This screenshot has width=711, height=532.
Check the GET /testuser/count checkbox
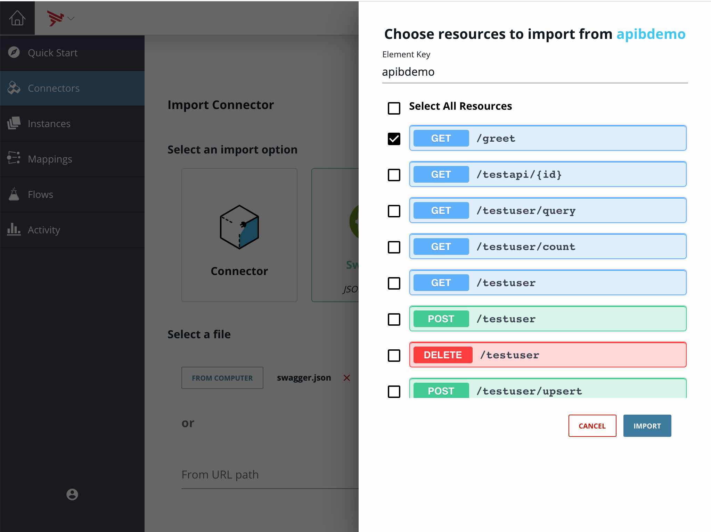point(394,247)
